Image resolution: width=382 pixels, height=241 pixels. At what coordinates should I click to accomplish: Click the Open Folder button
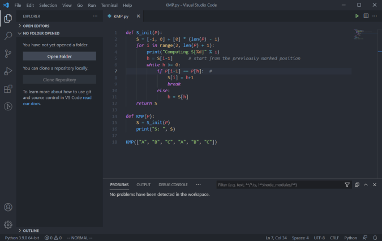click(x=59, y=56)
